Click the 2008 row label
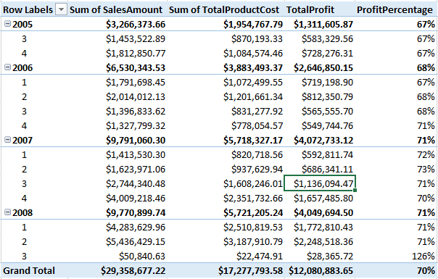Image resolution: width=438 pixels, height=279 pixels. pyautogui.click(x=22, y=212)
